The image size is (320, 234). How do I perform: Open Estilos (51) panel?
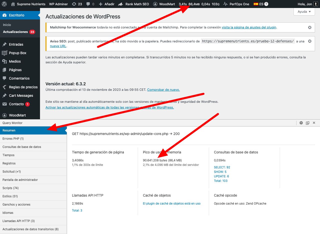(33, 196)
